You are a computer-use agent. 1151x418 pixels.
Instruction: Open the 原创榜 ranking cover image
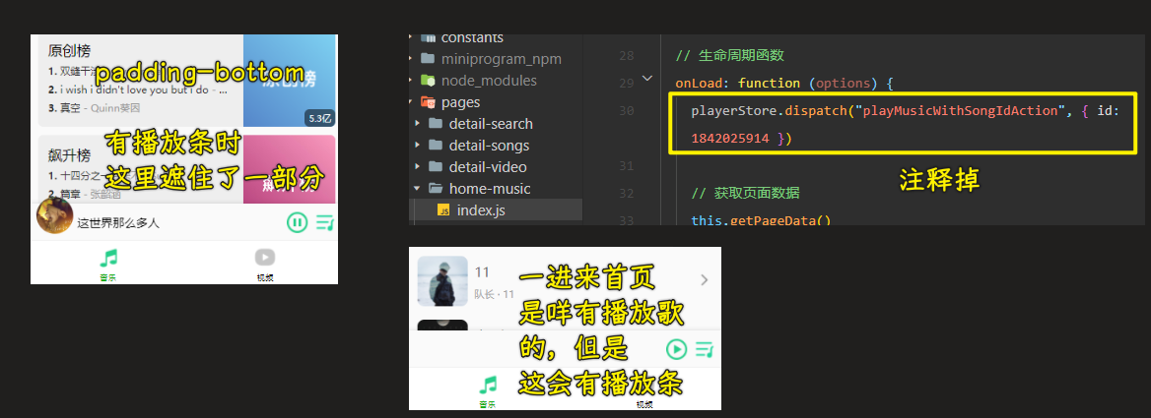pos(289,81)
